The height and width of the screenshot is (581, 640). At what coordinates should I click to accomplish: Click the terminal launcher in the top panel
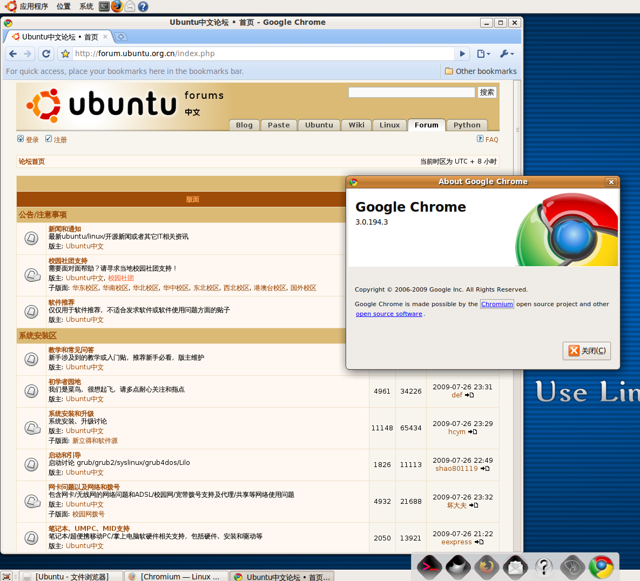[x=104, y=6]
